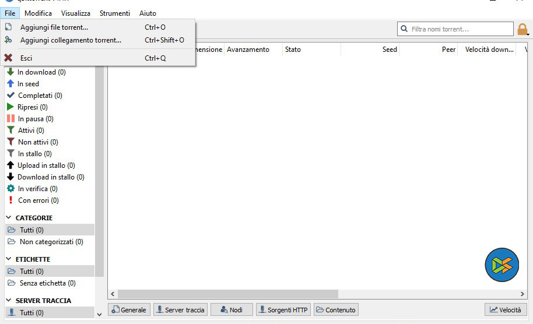This screenshot has width=533, height=324.
Task: Click the green play Ripresi icon
Action: pos(10,107)
